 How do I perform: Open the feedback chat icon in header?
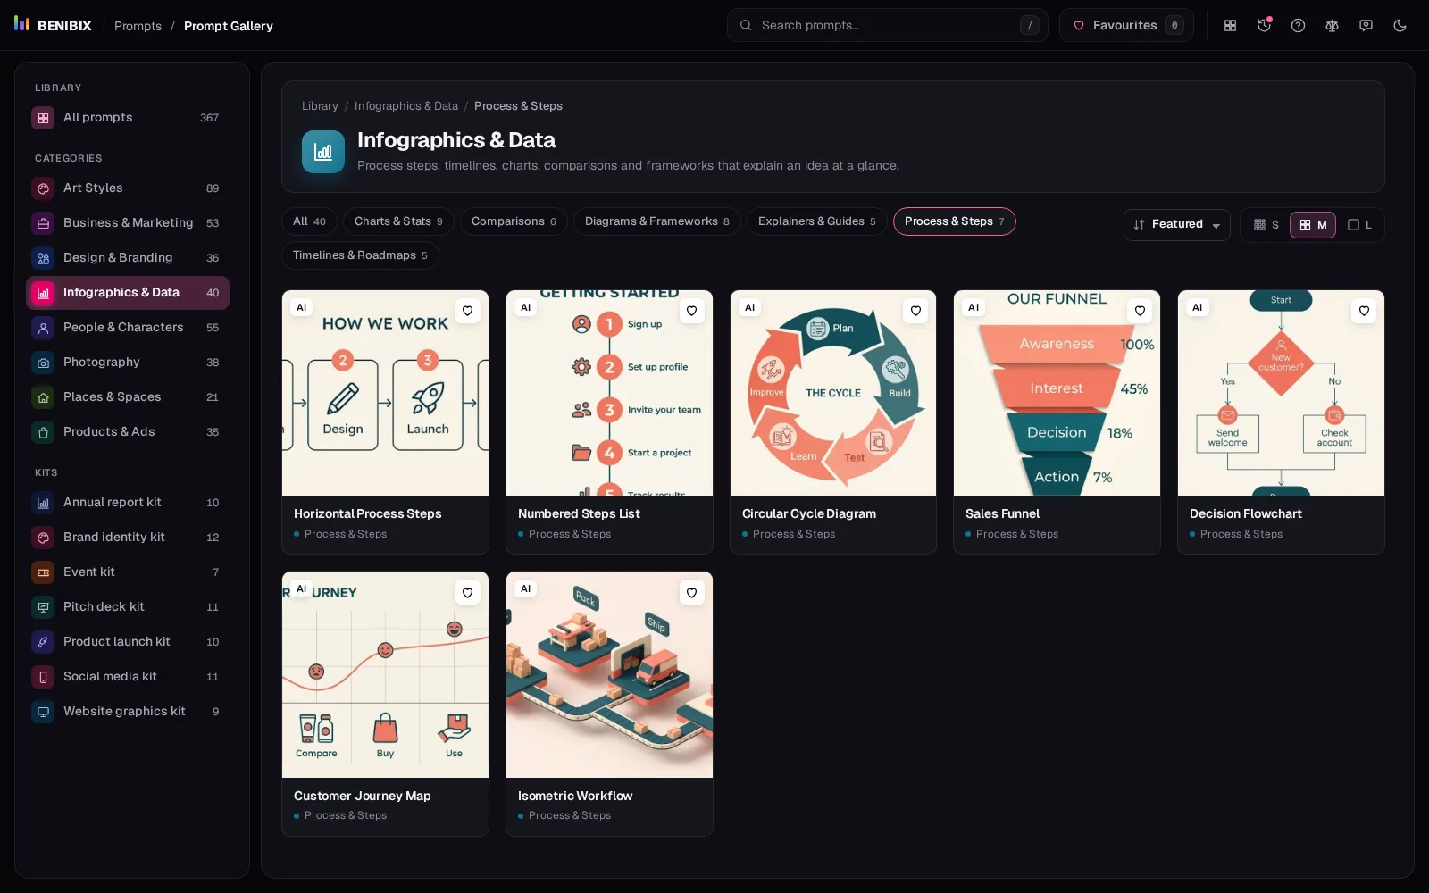coord(1366,25)
